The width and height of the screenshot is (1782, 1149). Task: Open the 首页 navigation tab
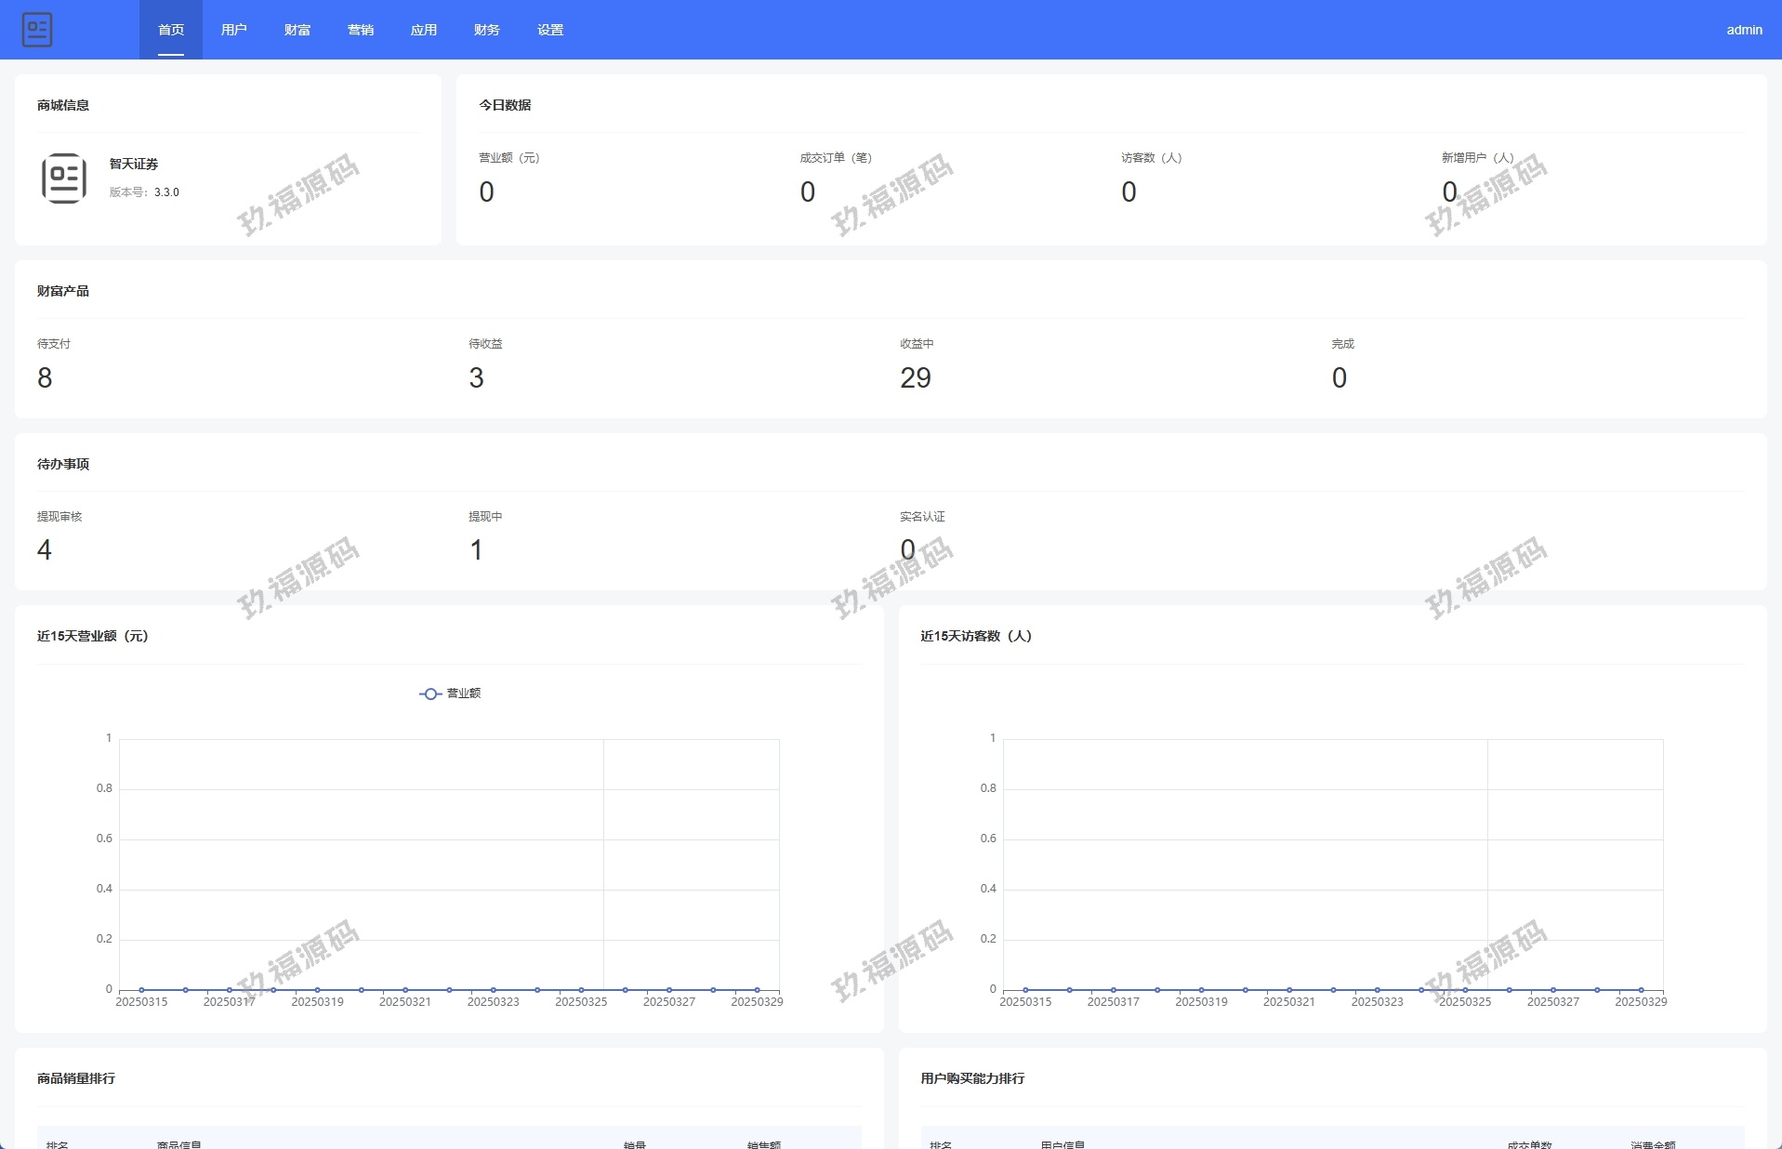pos(171,30)
